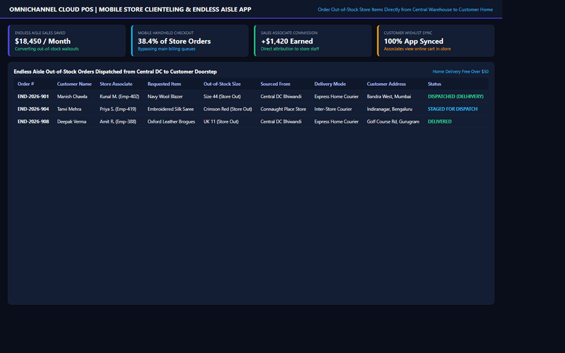Click Size 44 (Store Out) cell
Screen dimensions: 565x353
pyautogui.click(x=222, y=97)
